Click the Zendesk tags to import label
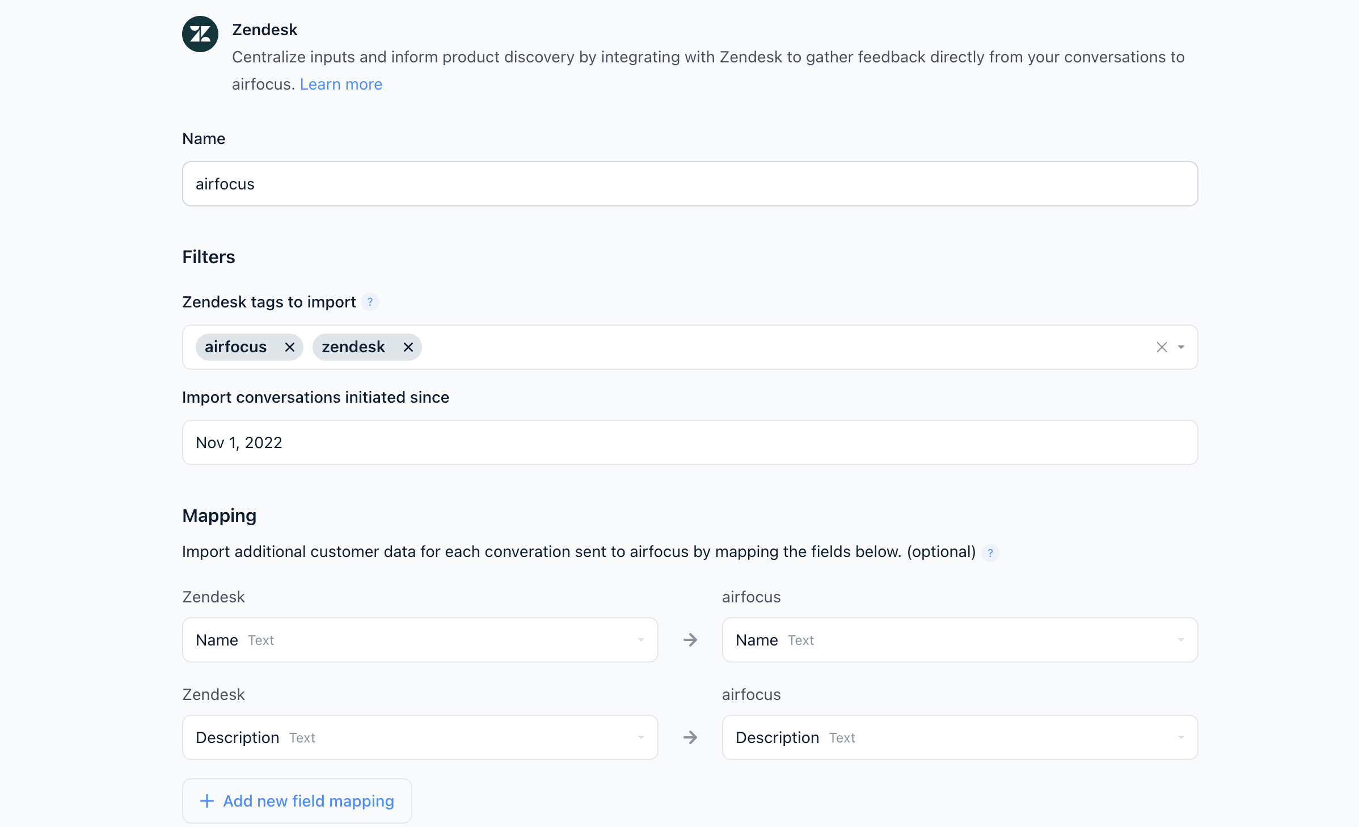Viewport: 1359px width, 827px height. (269, 302)
